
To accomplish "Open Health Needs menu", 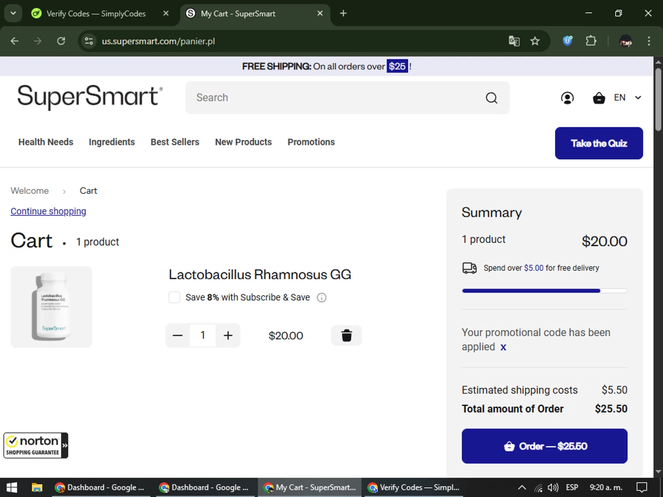I will point(46,142).
